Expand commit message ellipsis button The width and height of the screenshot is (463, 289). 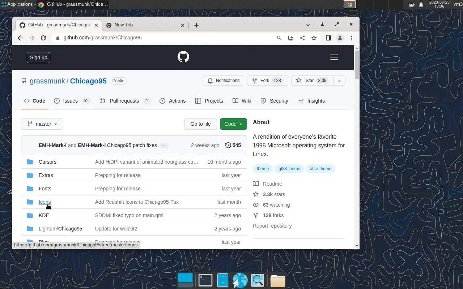click(164, 145)
